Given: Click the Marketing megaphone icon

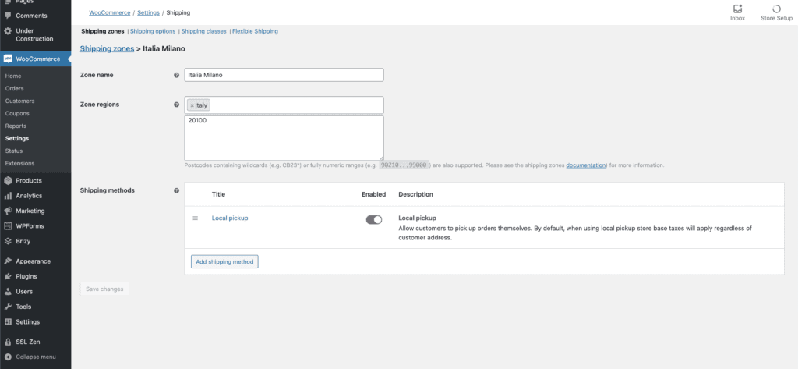Looking at the screenshot, I should 8,211.
